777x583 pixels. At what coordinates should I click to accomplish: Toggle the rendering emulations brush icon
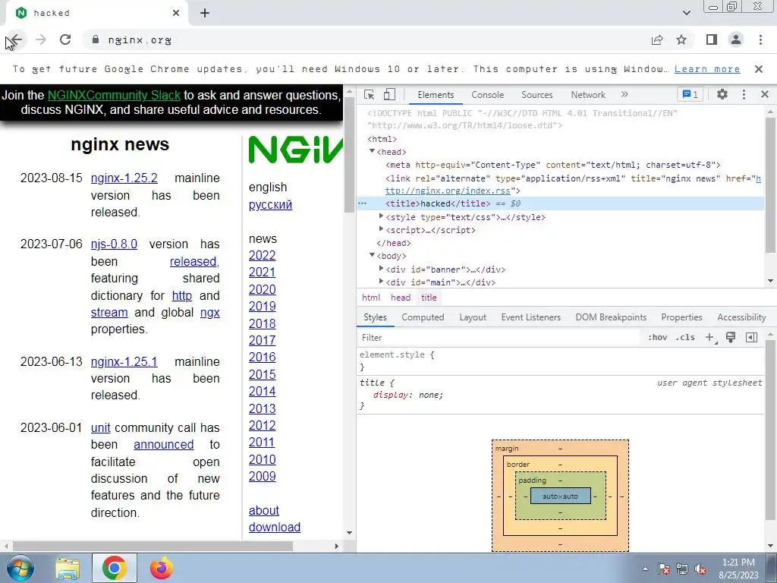tap(731, 338)
